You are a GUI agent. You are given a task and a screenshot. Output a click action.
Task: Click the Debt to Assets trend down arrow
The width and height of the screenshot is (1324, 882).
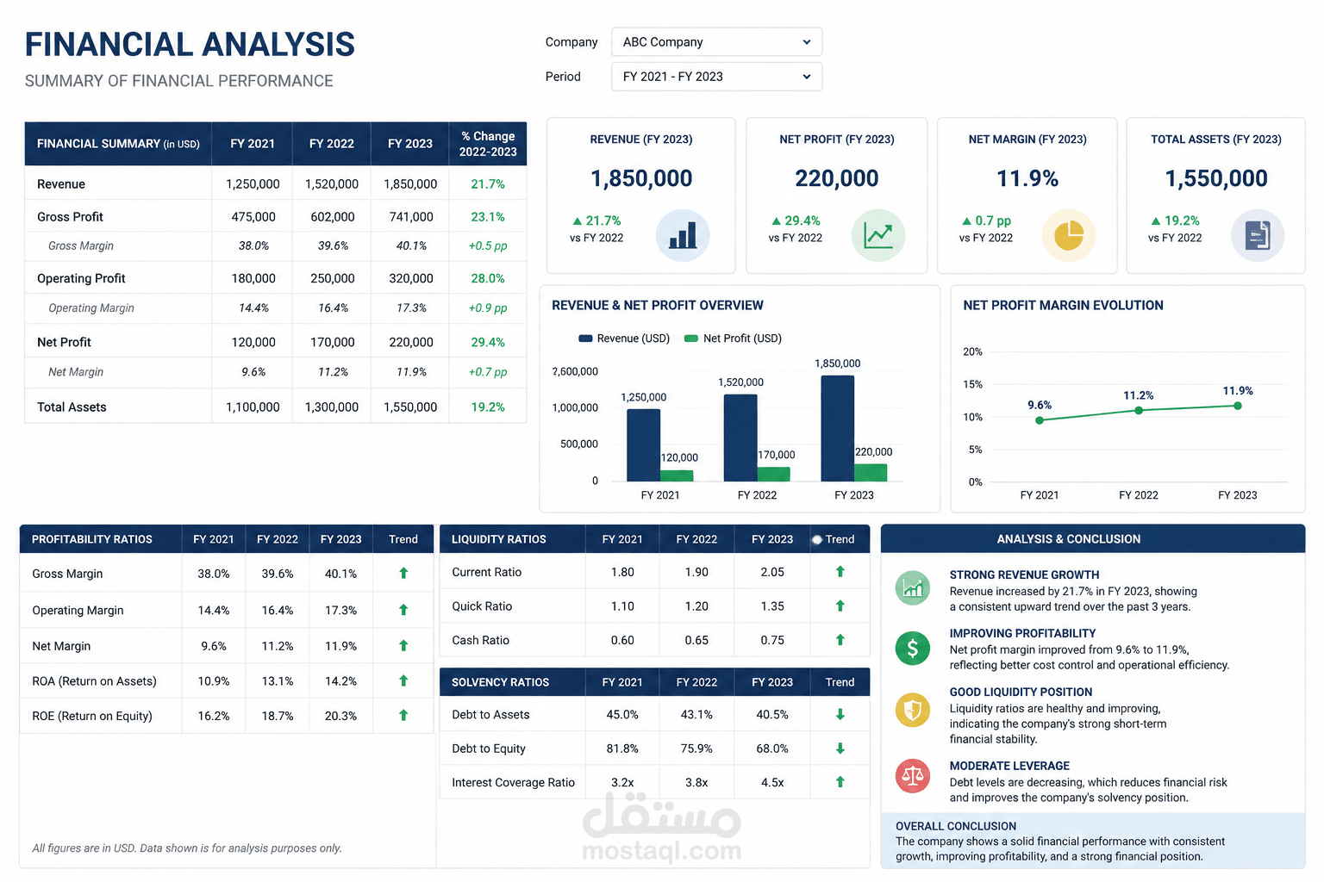840,715
